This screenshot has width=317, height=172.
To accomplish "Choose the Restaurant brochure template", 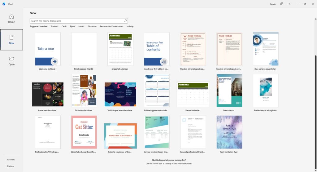I will click(x=48, y=94).
